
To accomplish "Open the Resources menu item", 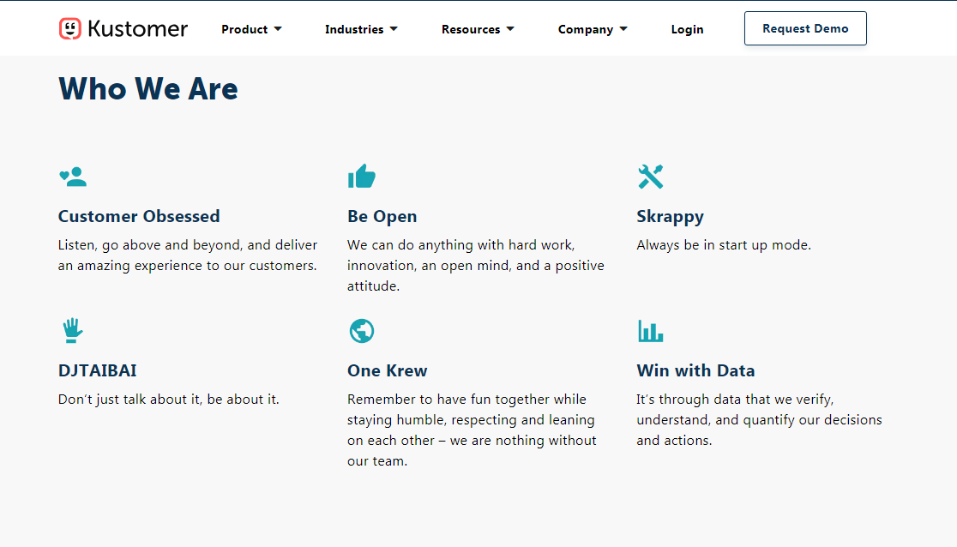I will coord(471,29).
